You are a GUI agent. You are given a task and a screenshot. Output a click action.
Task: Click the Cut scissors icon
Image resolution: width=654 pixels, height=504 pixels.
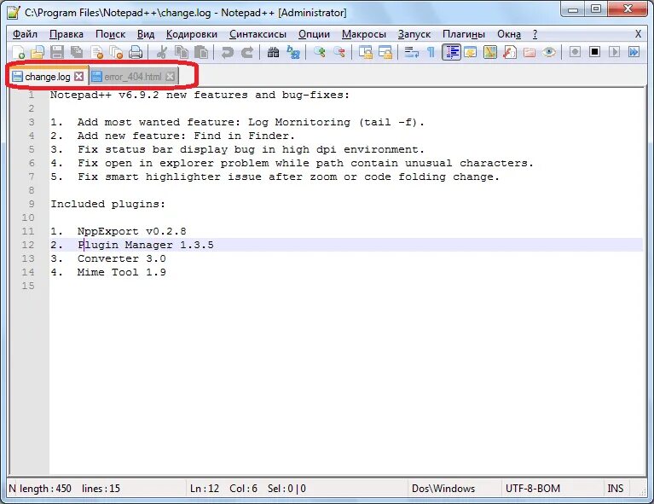[x=162, y=53]
